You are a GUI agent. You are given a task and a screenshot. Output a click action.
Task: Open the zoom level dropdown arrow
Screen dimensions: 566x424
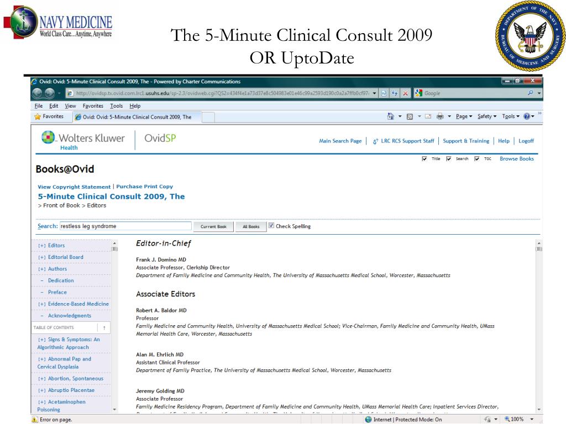[x=532, y=420]
